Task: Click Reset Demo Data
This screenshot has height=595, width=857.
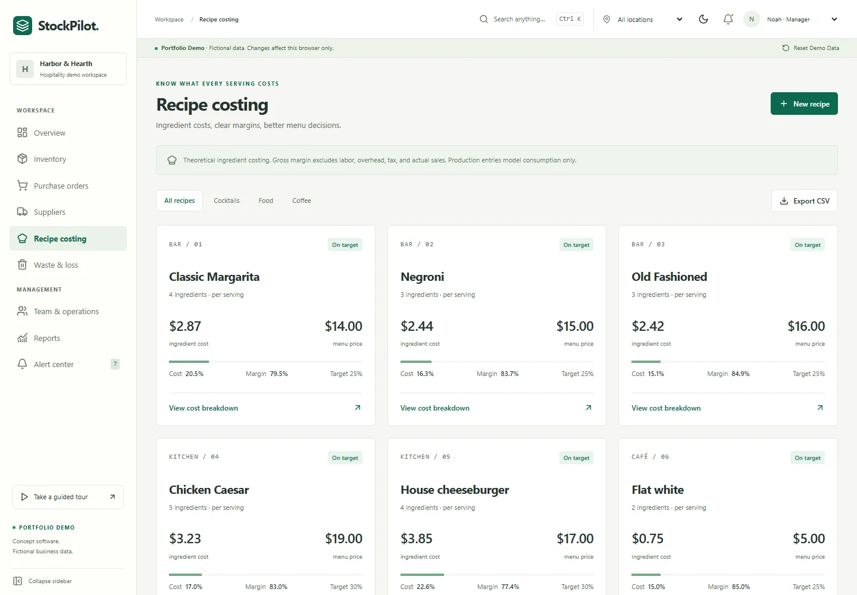Action: pyautogui.click(x=811, y=48)
